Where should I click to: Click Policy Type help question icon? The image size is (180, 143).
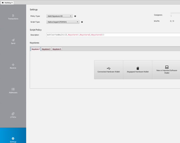click(x=75, y=16)
